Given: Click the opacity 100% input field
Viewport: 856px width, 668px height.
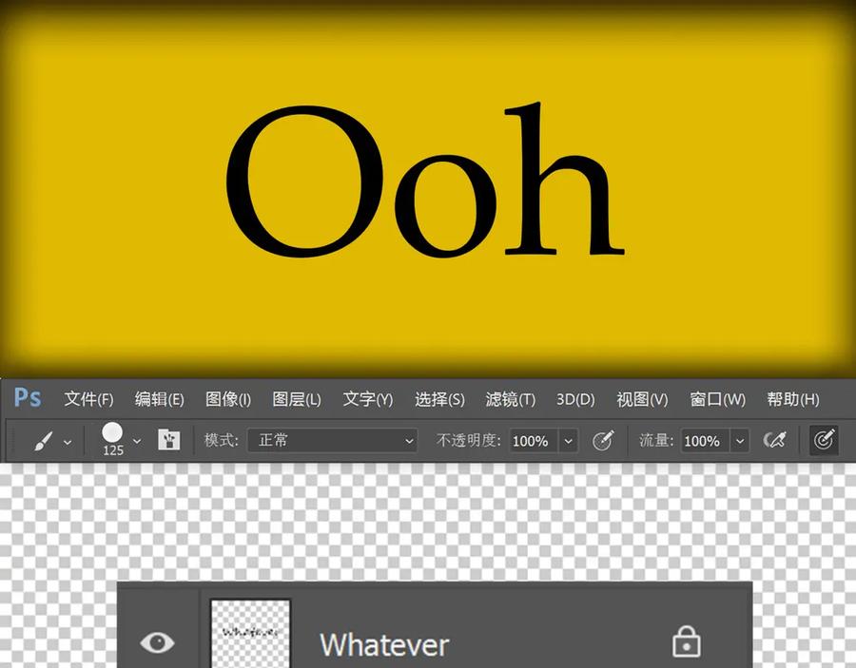Looking at the screenshot, I should 534,441.
